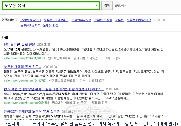Open related search 노무현 야 기분좋다

point(56,20)
